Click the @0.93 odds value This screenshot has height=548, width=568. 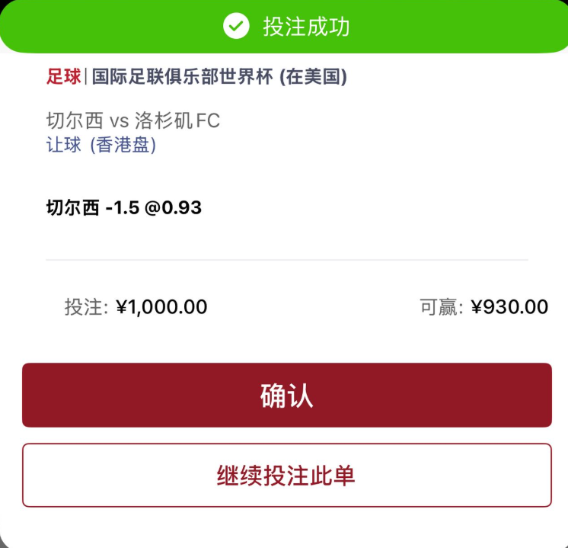173,208
